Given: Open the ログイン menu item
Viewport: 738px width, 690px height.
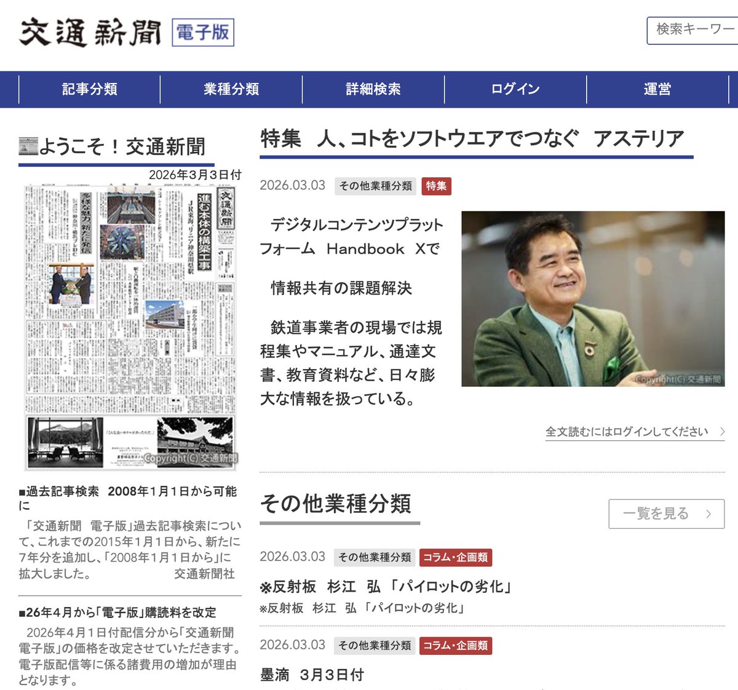Looking at the screenshot, I should tap(515, 89).
